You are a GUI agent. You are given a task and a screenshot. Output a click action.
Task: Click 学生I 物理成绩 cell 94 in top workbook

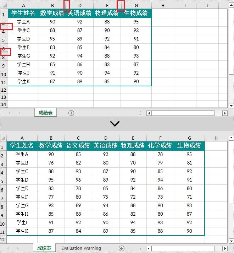point(107,73)
